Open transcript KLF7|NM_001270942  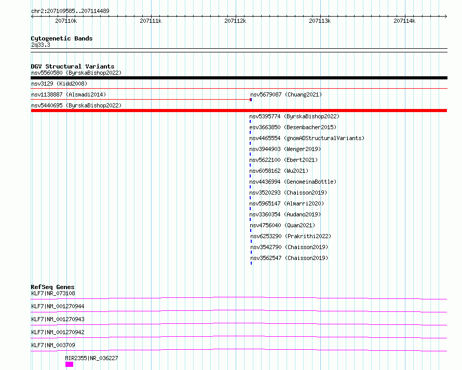coord(58,332)
